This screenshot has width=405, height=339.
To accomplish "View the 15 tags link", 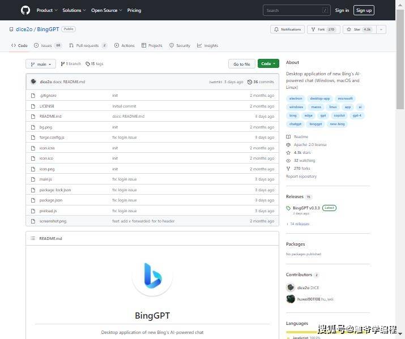I will click(x=95, y=64).
